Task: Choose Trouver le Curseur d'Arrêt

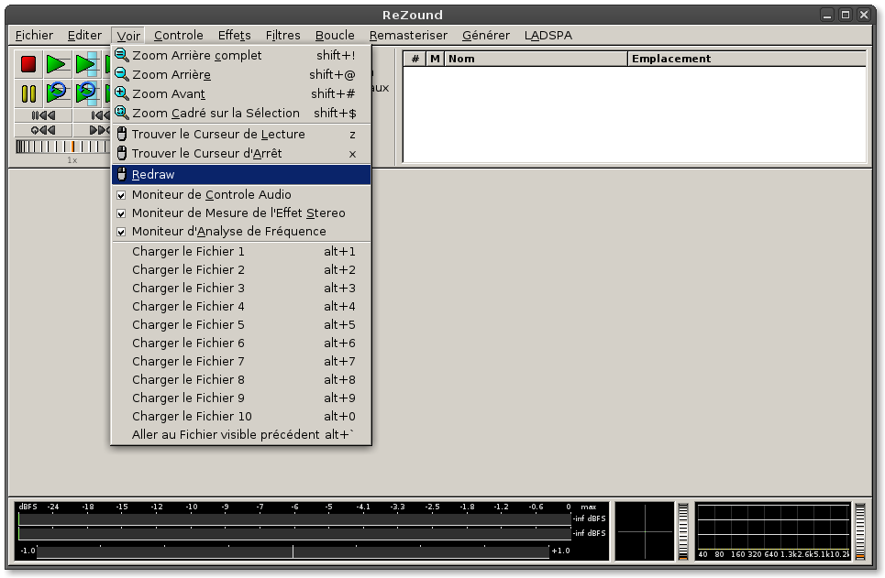Action: 241,153
